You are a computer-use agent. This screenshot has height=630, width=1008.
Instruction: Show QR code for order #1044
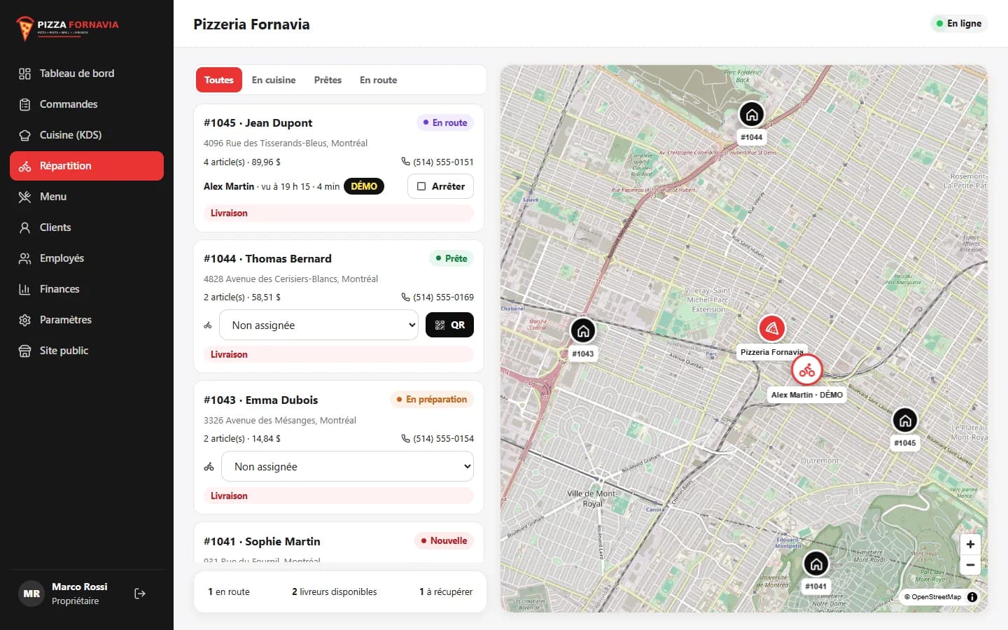coord(449,325)
